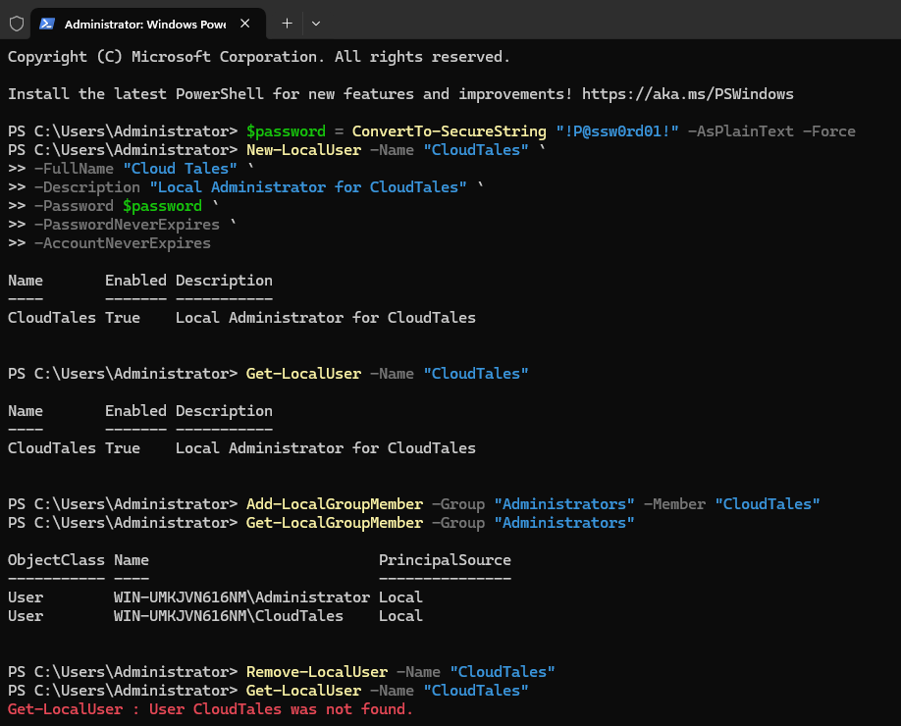Click the -Member parameter
The width and height of the screenshot is (901, 726).
tap(674, 503)
